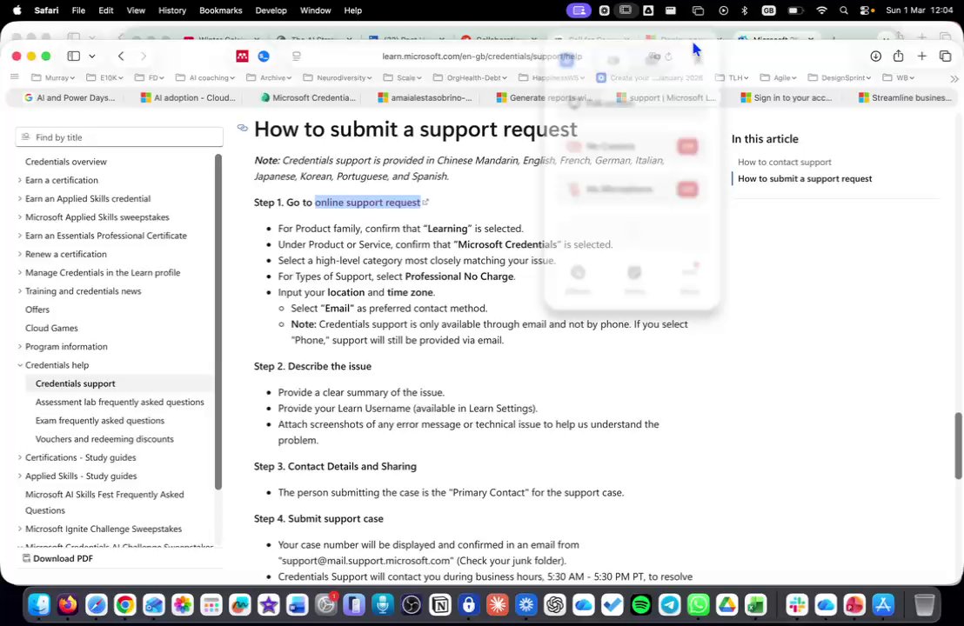Open the Develop menu
Screen dimensions: 964x626
point(271,10)
